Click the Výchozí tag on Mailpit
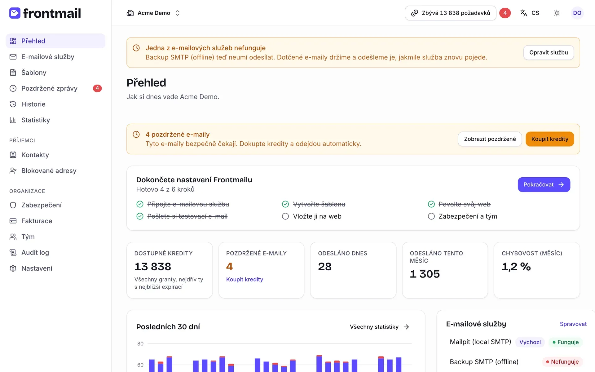Viewport: 595px width, 372px height. click(x=530, y=342)
